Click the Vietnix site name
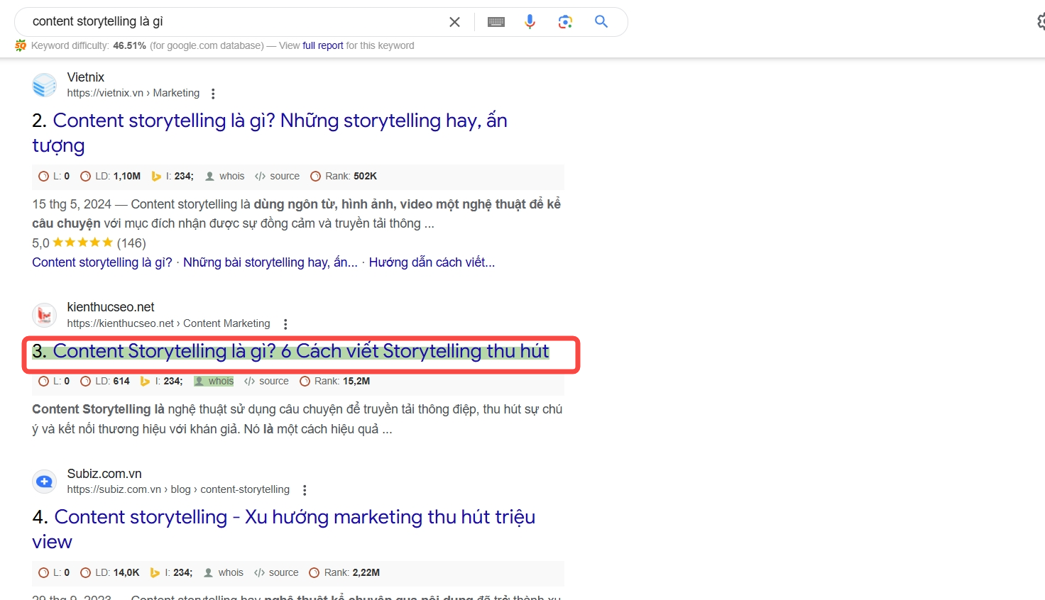Viewport: 1045px width, 600px height. coord(86,77)
